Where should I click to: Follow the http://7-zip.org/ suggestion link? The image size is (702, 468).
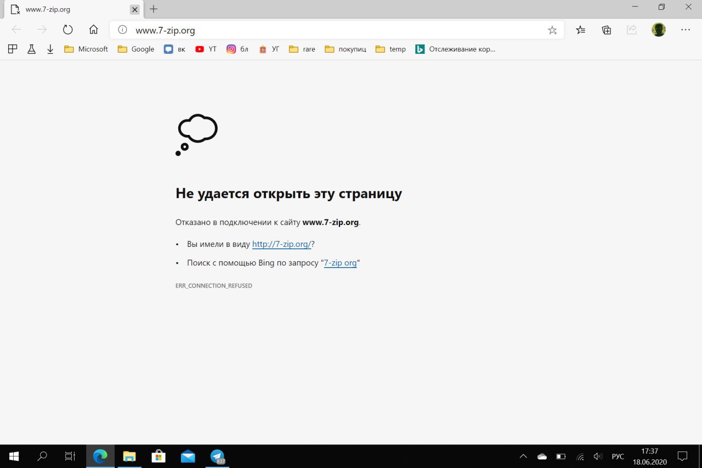[281, 244]
